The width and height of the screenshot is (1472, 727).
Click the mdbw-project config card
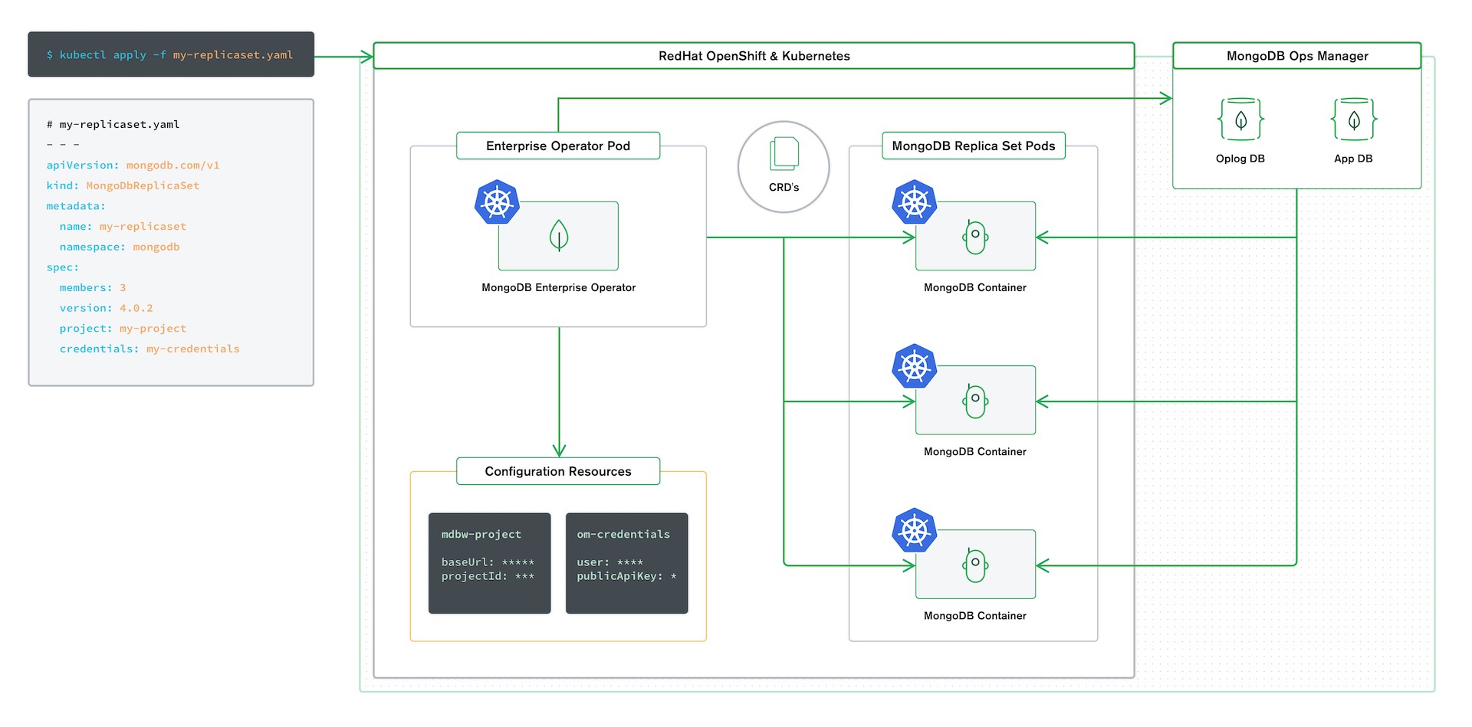click(x=489, y=563)
